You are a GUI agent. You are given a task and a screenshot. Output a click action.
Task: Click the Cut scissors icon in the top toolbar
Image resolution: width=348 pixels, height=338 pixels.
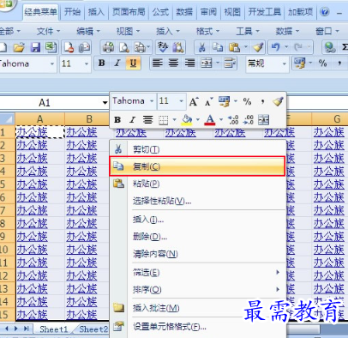coord(202,47)
